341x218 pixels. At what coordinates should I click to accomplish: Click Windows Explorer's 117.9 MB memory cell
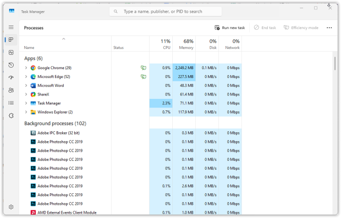(x=184, y=112)
